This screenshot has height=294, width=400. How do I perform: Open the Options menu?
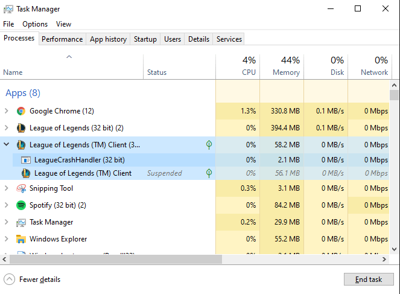[35, 24]
